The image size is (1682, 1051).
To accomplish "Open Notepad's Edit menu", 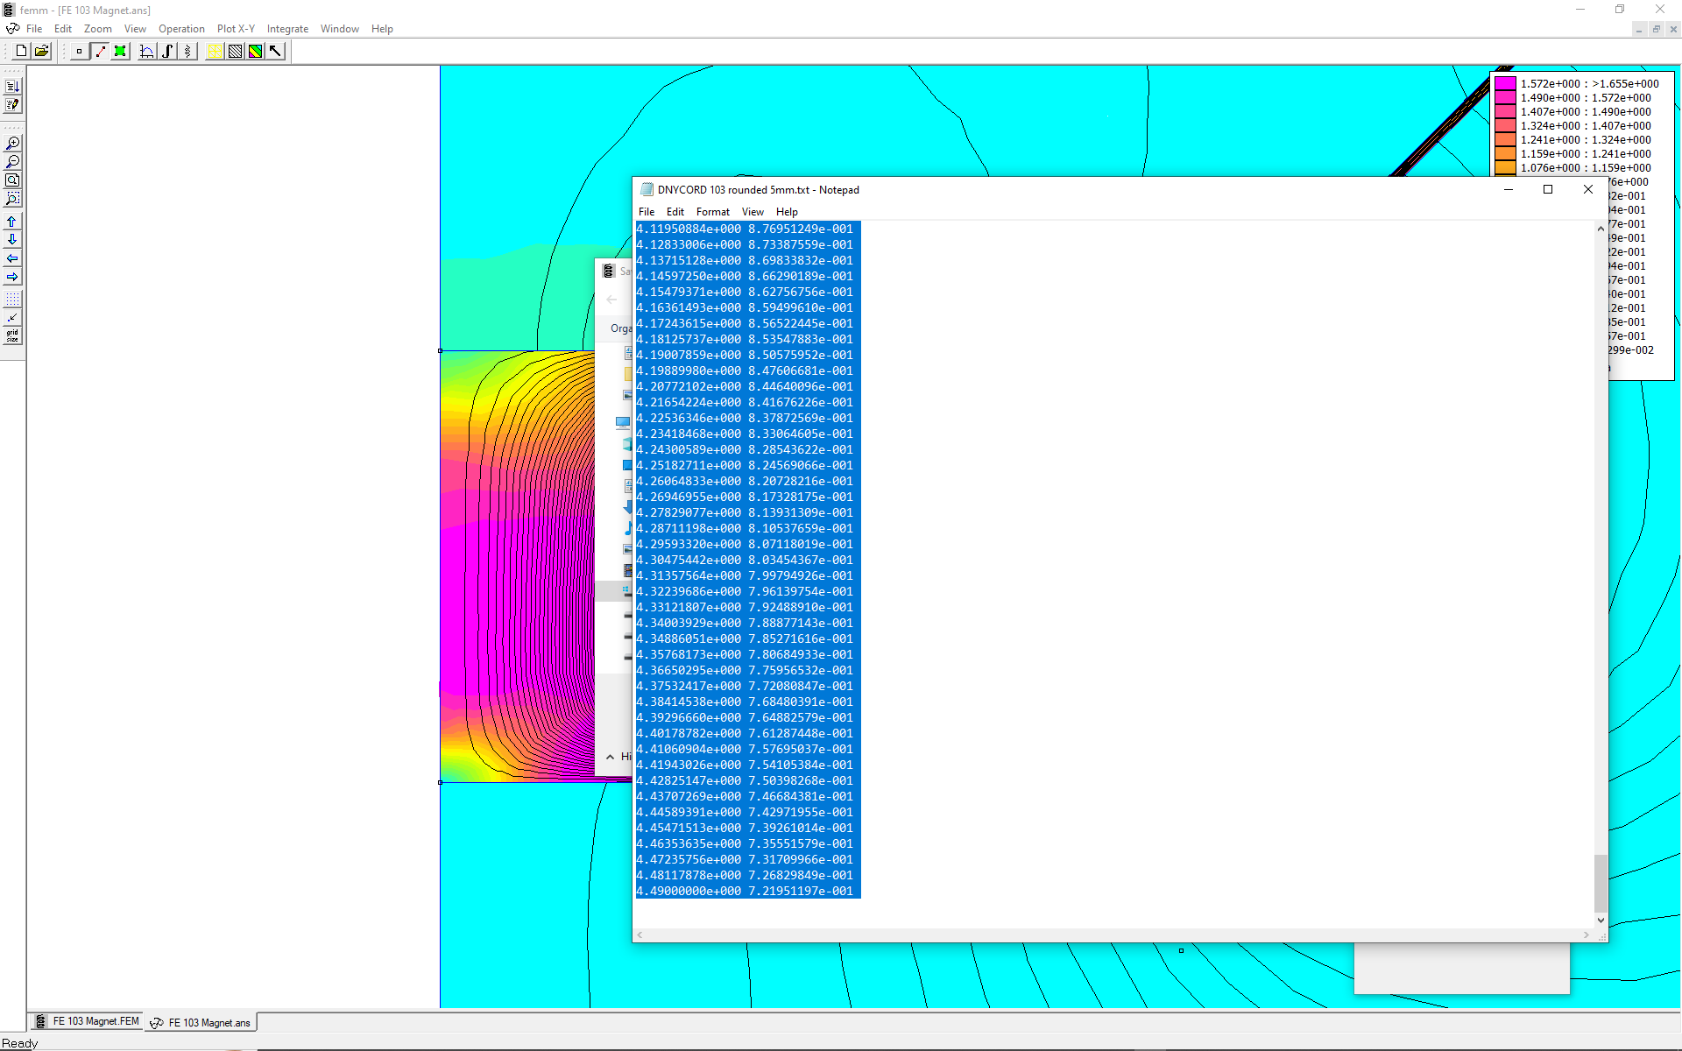I will coord(675,212).
